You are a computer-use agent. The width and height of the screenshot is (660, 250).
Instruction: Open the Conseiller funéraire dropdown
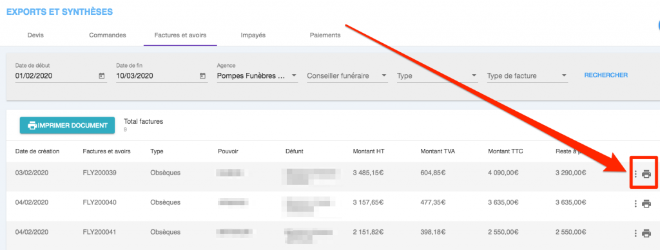[x=347, y=76]
